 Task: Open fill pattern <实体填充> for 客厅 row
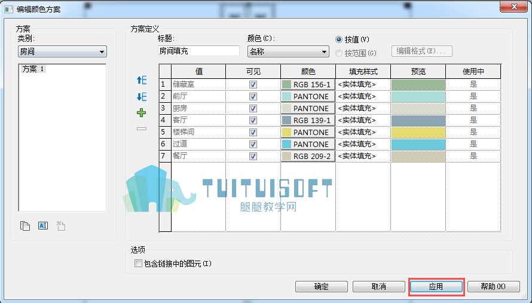tap(363, 121)
